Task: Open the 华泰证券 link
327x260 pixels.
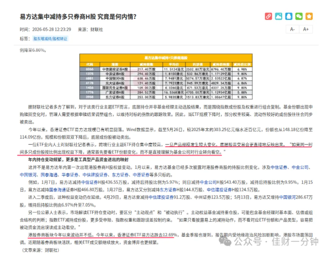Action: [70, 175]
